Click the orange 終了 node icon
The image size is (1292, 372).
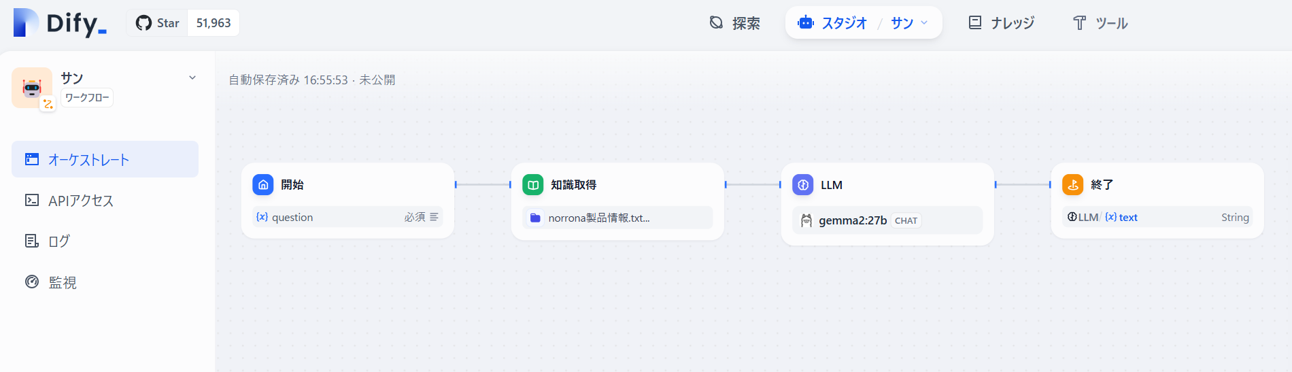click(1073, 184)
